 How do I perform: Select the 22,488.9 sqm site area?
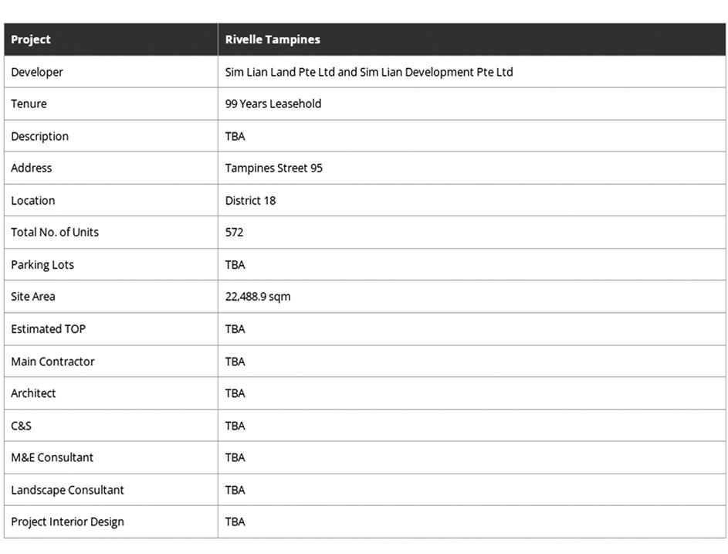coord(258,297)
